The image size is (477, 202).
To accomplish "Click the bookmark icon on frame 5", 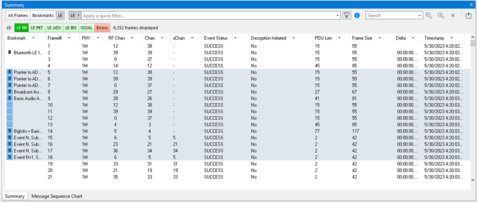I will coord(9,72).
